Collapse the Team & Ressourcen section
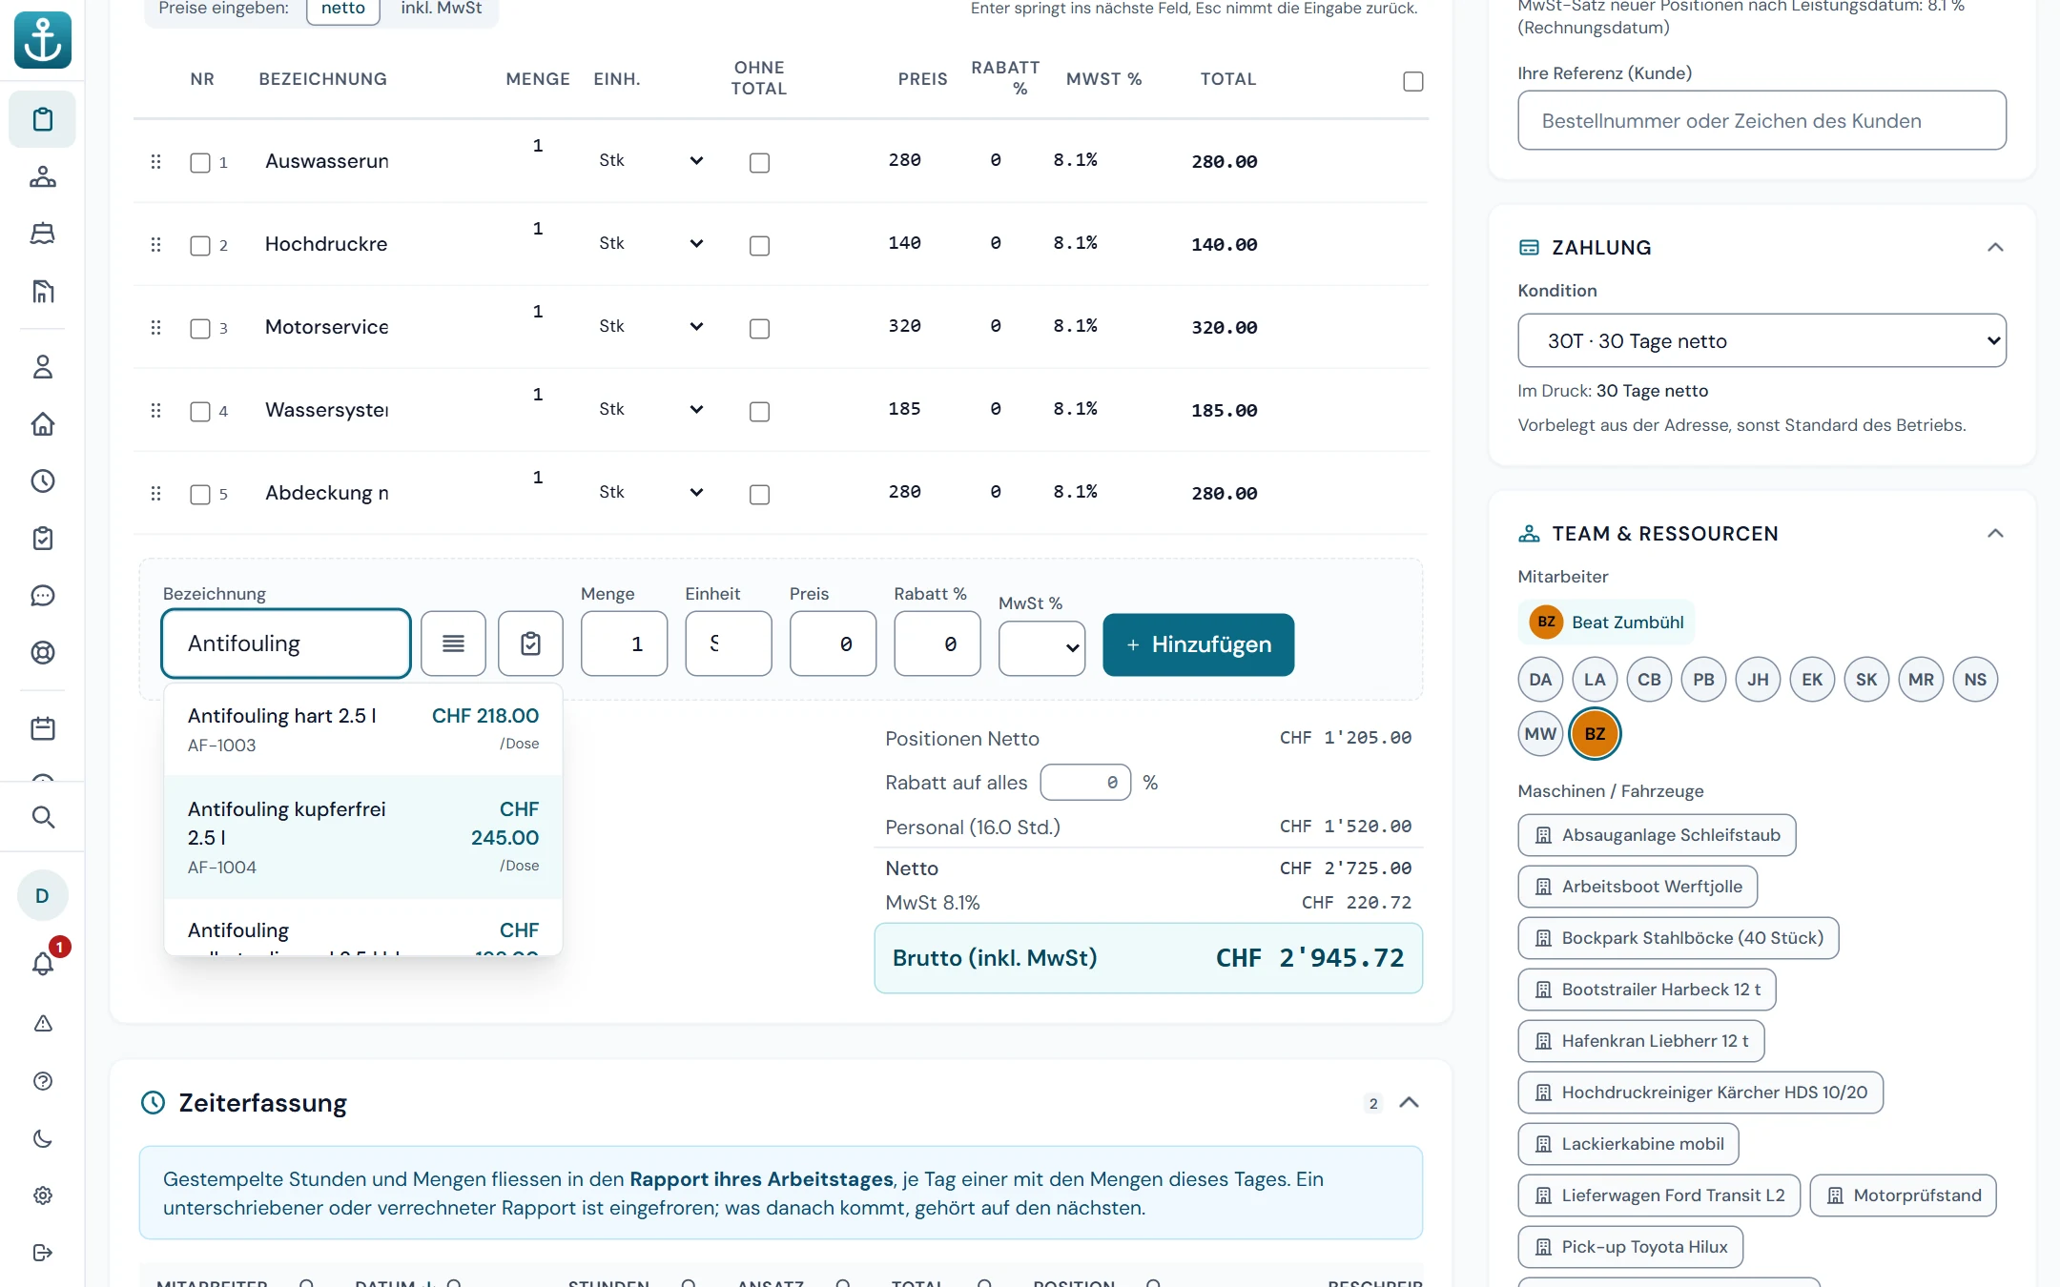 click(1995, 534)
